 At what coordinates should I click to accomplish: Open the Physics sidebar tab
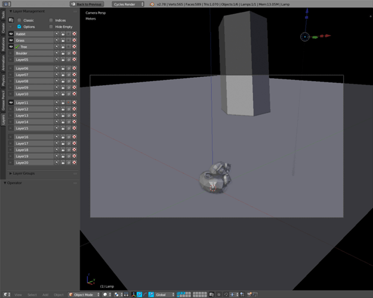coord(3,80)
